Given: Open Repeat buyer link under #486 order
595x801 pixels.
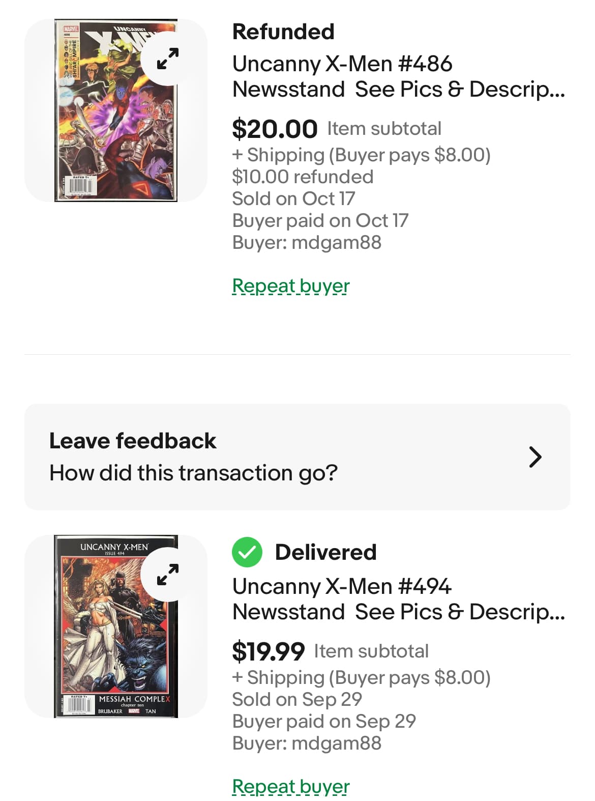Looking at the screenshot, I should pos(291,286).
